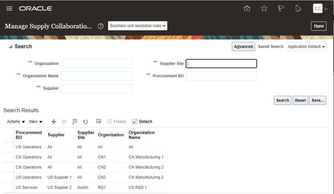Switch to Advanced search mode

pyautogui.click(x=243, y=46)
